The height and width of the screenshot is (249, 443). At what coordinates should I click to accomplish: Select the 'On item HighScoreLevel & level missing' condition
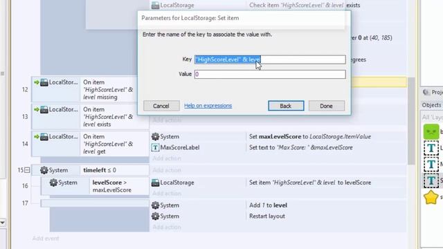pyautogui.click(x=108, y=89)
